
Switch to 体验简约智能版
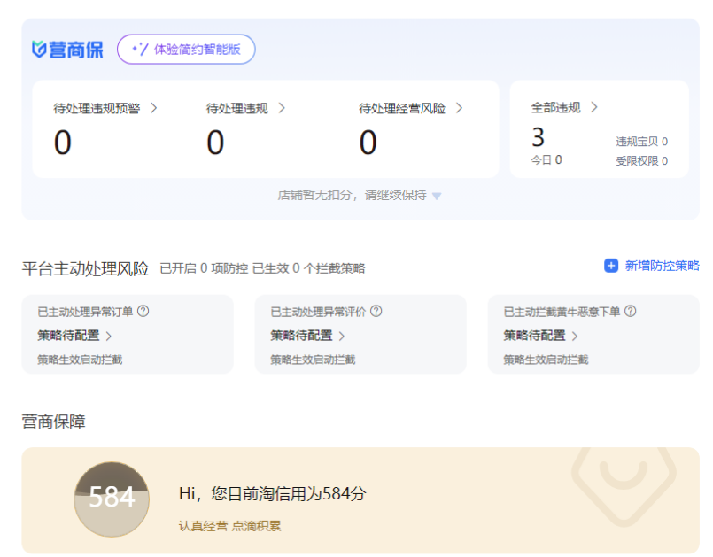(187, 50)
